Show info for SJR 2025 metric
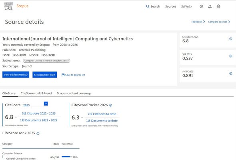236x161 pixels. (230, 56)
